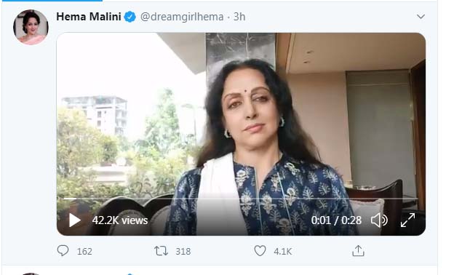Click the 318 retweets count
This screenshot has height=275, width=454.
(x=183, y=251)
